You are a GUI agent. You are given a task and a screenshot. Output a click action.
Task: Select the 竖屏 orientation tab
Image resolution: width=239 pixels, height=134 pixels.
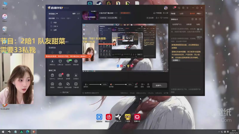[x=78, y=13]
